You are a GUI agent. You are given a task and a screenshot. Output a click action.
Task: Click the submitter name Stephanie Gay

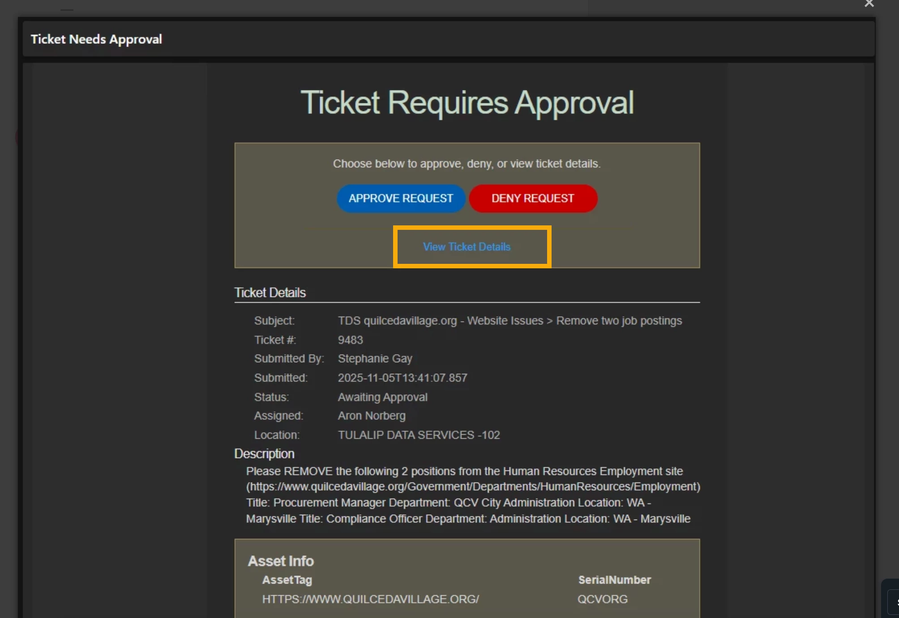[x=375, y=359]
